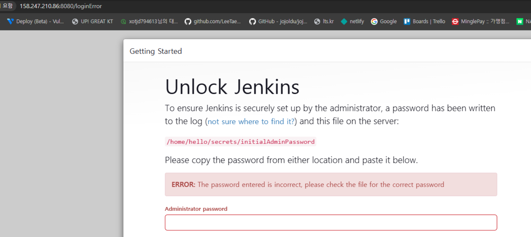Click the netlify diamond icon

click(344, 21)
